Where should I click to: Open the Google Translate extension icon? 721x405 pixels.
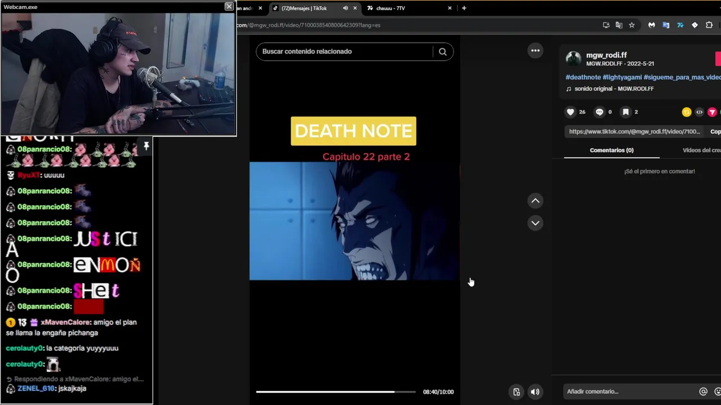(666, 25)
